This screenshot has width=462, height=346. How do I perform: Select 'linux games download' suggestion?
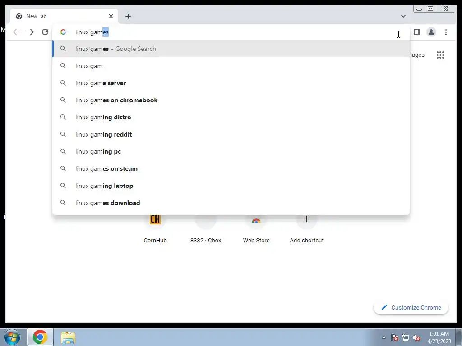click(x=231, y=203)
